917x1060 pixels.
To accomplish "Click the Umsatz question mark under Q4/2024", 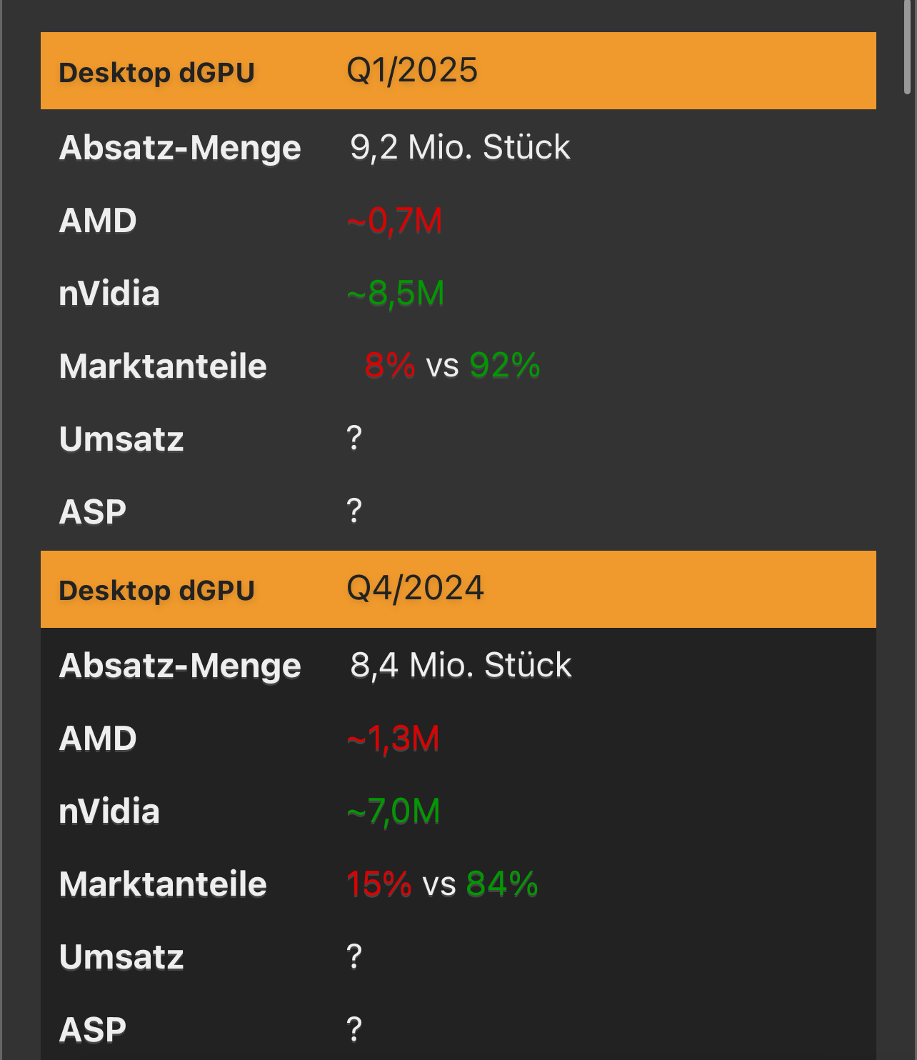I will click(x=354, y=956).
